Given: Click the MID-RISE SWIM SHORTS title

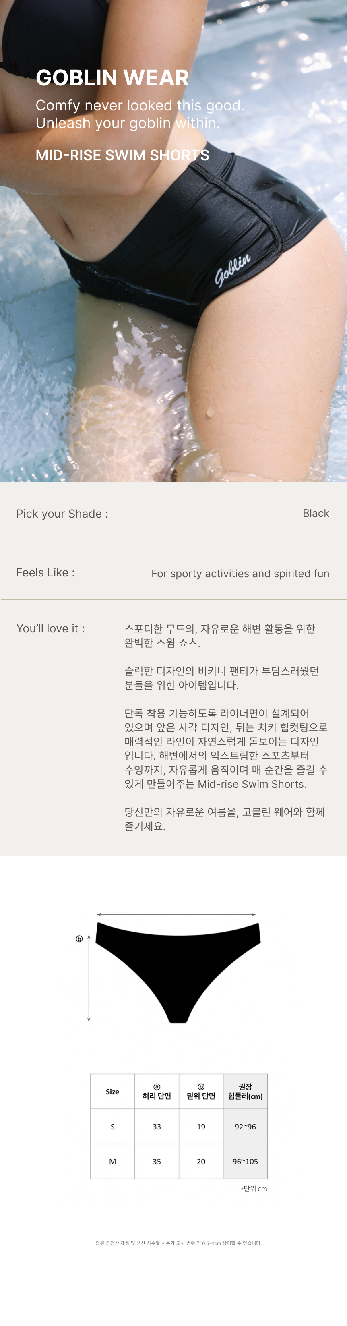Looking at the screenshot, I should click(x=122, y=155).
